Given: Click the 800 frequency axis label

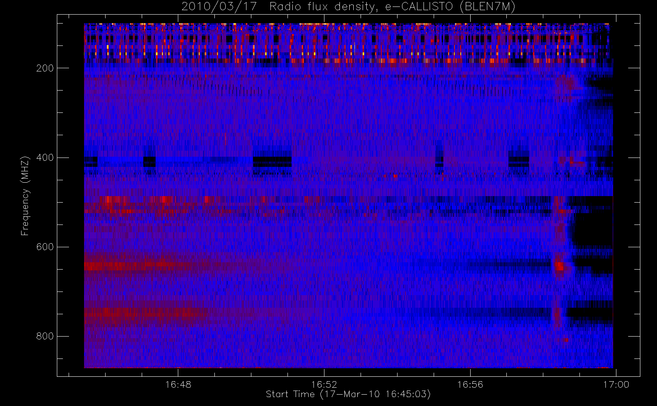Looking at the screenshot, I should pos(45,336).
